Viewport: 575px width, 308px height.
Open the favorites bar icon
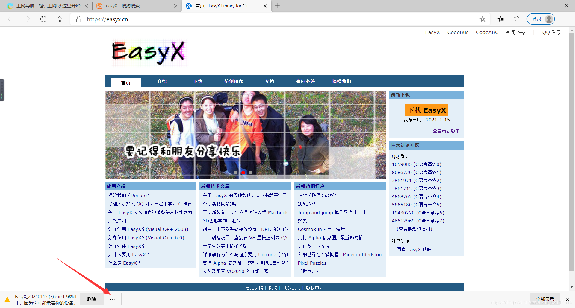501,19
